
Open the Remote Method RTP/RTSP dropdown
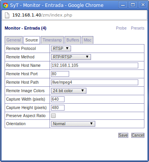71,57
